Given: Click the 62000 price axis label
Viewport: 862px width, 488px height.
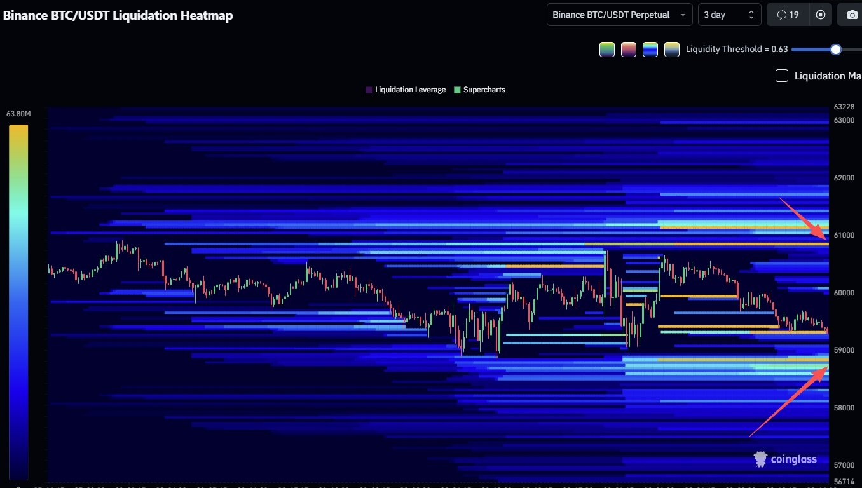Looking at the screenshot, I should click(844, 178).
